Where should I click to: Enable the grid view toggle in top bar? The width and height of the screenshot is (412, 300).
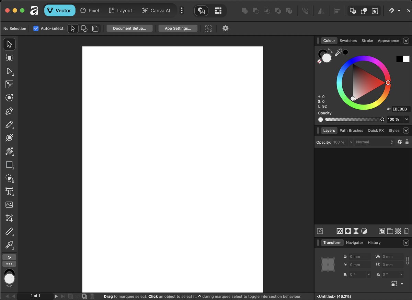point(218,11)
